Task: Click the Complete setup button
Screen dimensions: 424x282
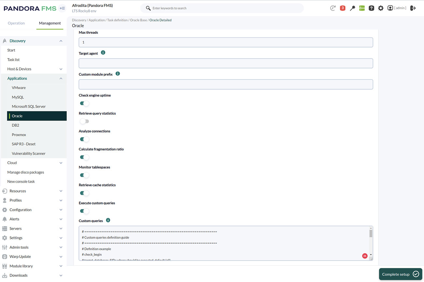Action: tap(400, 274)
